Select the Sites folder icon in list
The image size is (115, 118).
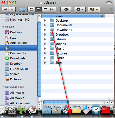(x=52, y=63)
